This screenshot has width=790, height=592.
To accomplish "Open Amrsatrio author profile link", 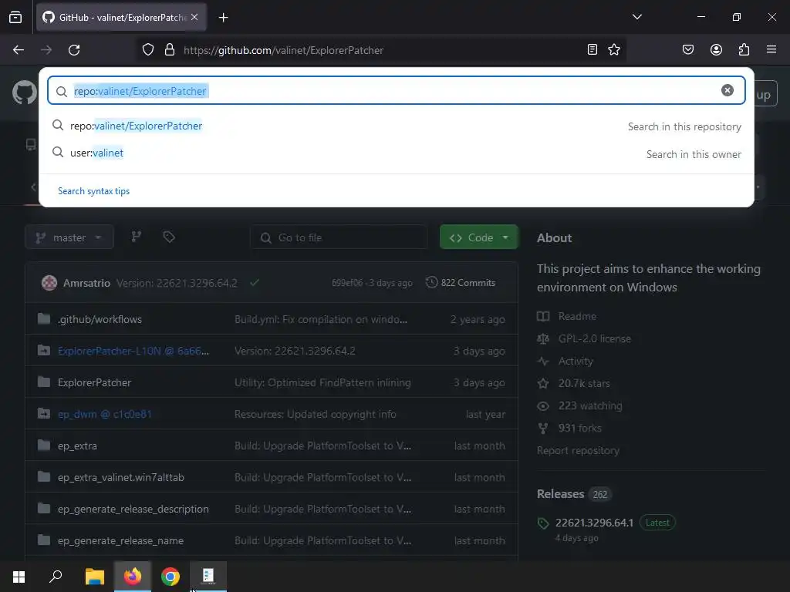I will pos(86,283).
